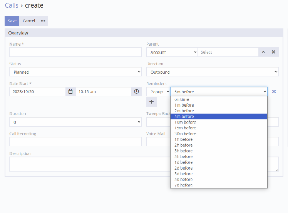Open the calendar date picker icon
The image size is (288, 213).
point(70,92)
